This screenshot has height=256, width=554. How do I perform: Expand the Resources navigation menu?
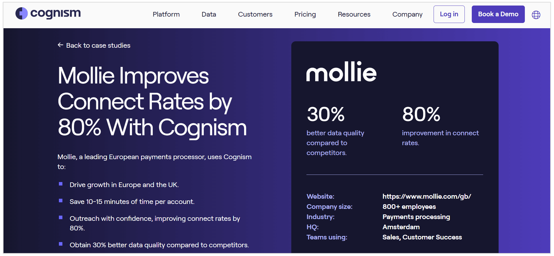click(x=354, y=14)
